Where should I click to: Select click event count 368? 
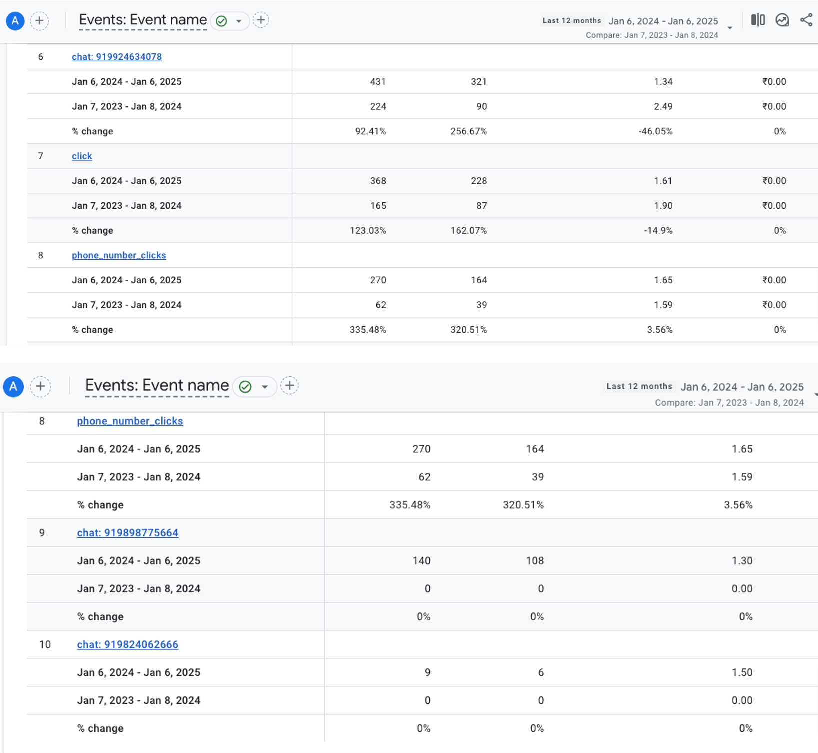pyautogui.click(x=378, y=181)
